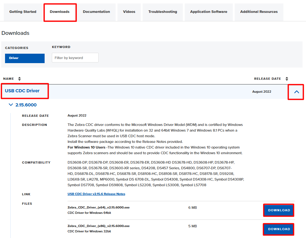Sort downloads by Name column arrows
The height and width of the screenshot is (238, 306).
tap(19, 79)
